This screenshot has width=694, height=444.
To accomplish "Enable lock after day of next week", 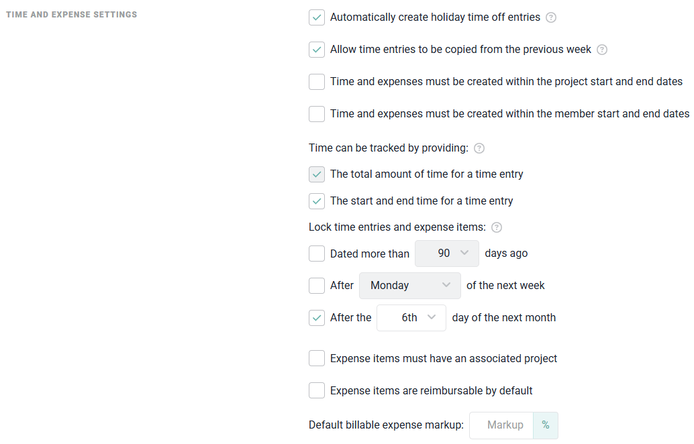I will pos(317,286).
